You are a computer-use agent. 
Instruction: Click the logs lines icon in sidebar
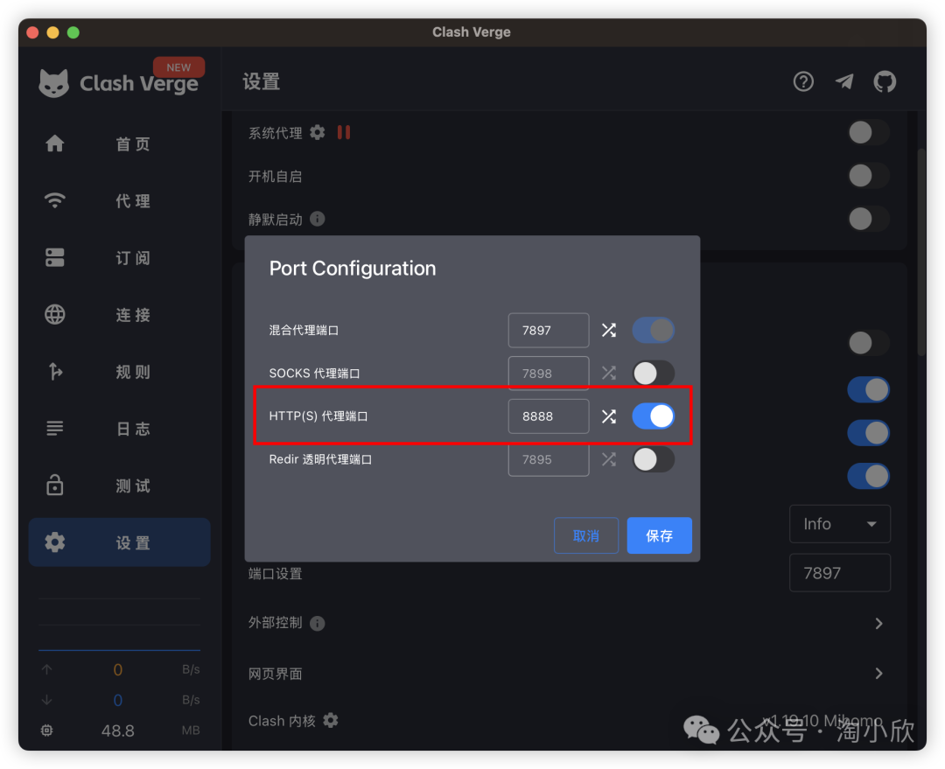click(x=55, y=429)
